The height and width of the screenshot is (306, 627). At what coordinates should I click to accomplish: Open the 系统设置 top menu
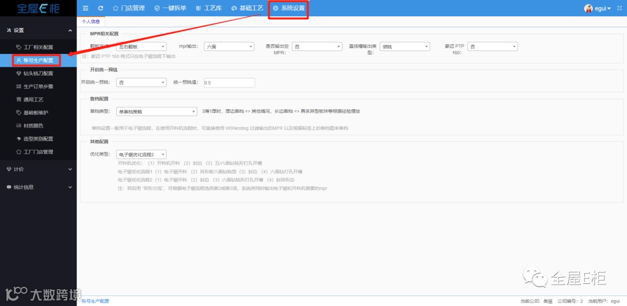tap(289, 8)
